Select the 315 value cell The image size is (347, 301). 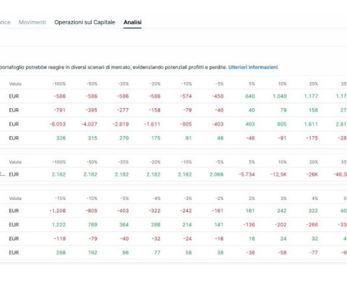tap(92, 138)
